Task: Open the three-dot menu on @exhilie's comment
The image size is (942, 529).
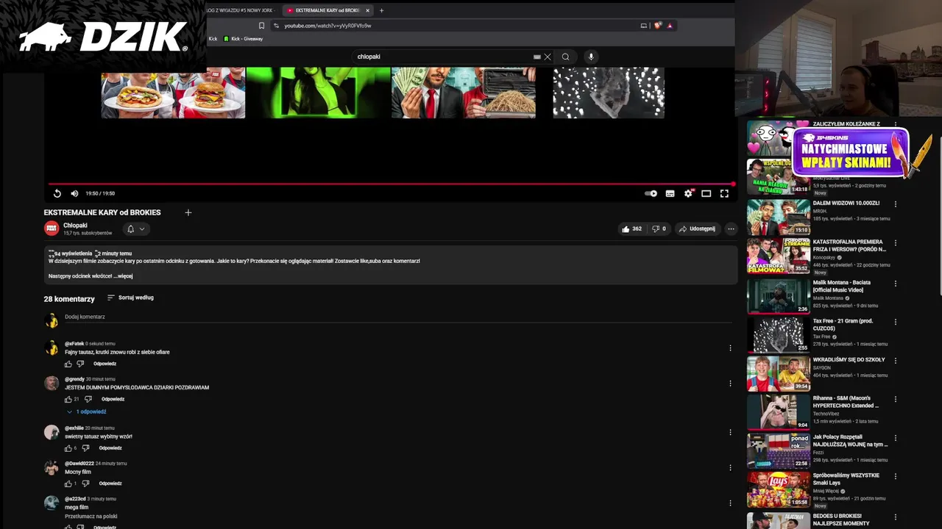Action: (730, 433)
